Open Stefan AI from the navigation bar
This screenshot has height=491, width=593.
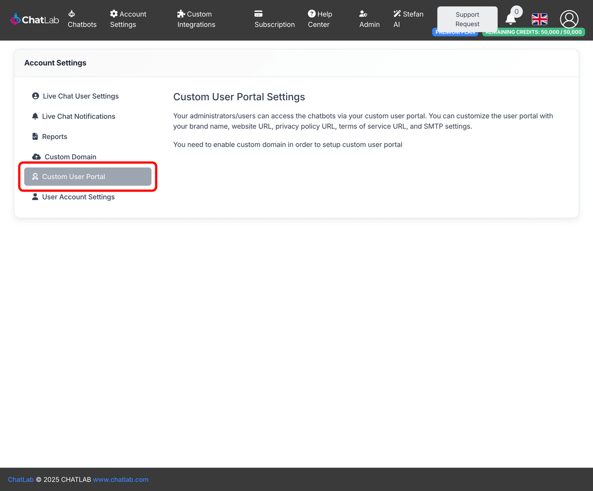point(408,19)
